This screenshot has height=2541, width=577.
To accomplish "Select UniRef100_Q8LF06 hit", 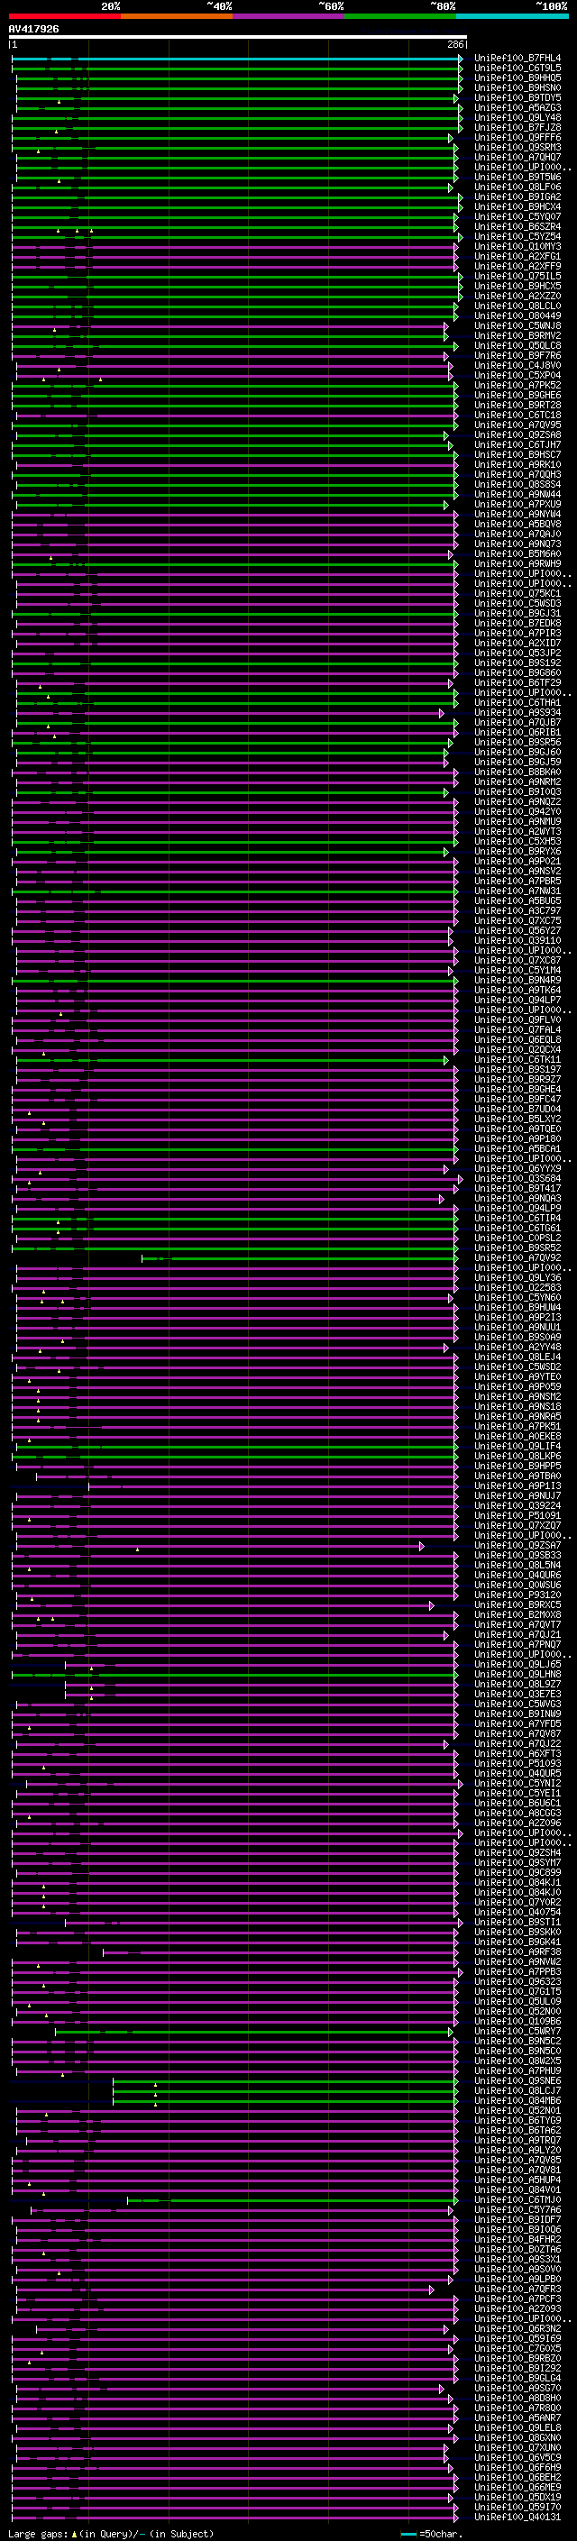I will click(517, 187).
